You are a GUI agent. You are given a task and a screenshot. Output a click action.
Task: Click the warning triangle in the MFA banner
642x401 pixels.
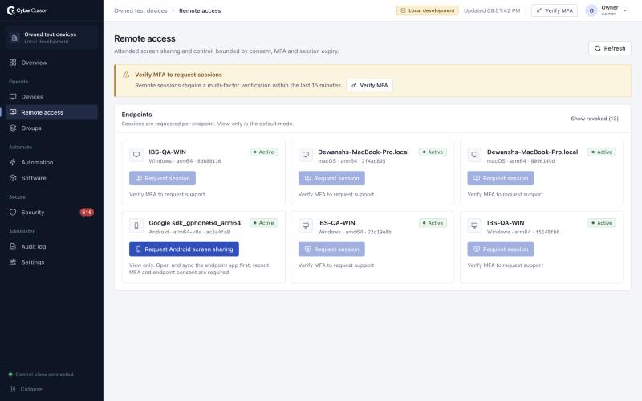(x=126, y=75)
